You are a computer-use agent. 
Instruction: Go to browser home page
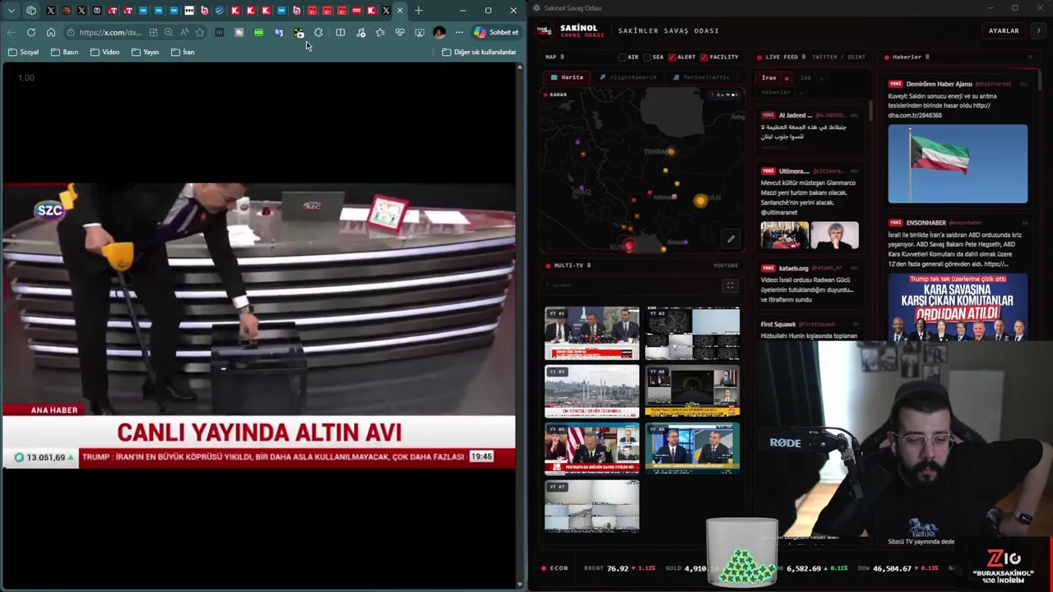(x=51, y=32)
